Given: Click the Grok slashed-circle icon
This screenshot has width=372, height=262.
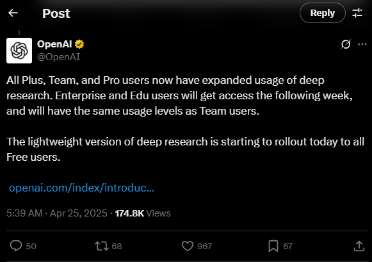Looking at the screenshot, I should click(346, 44).
